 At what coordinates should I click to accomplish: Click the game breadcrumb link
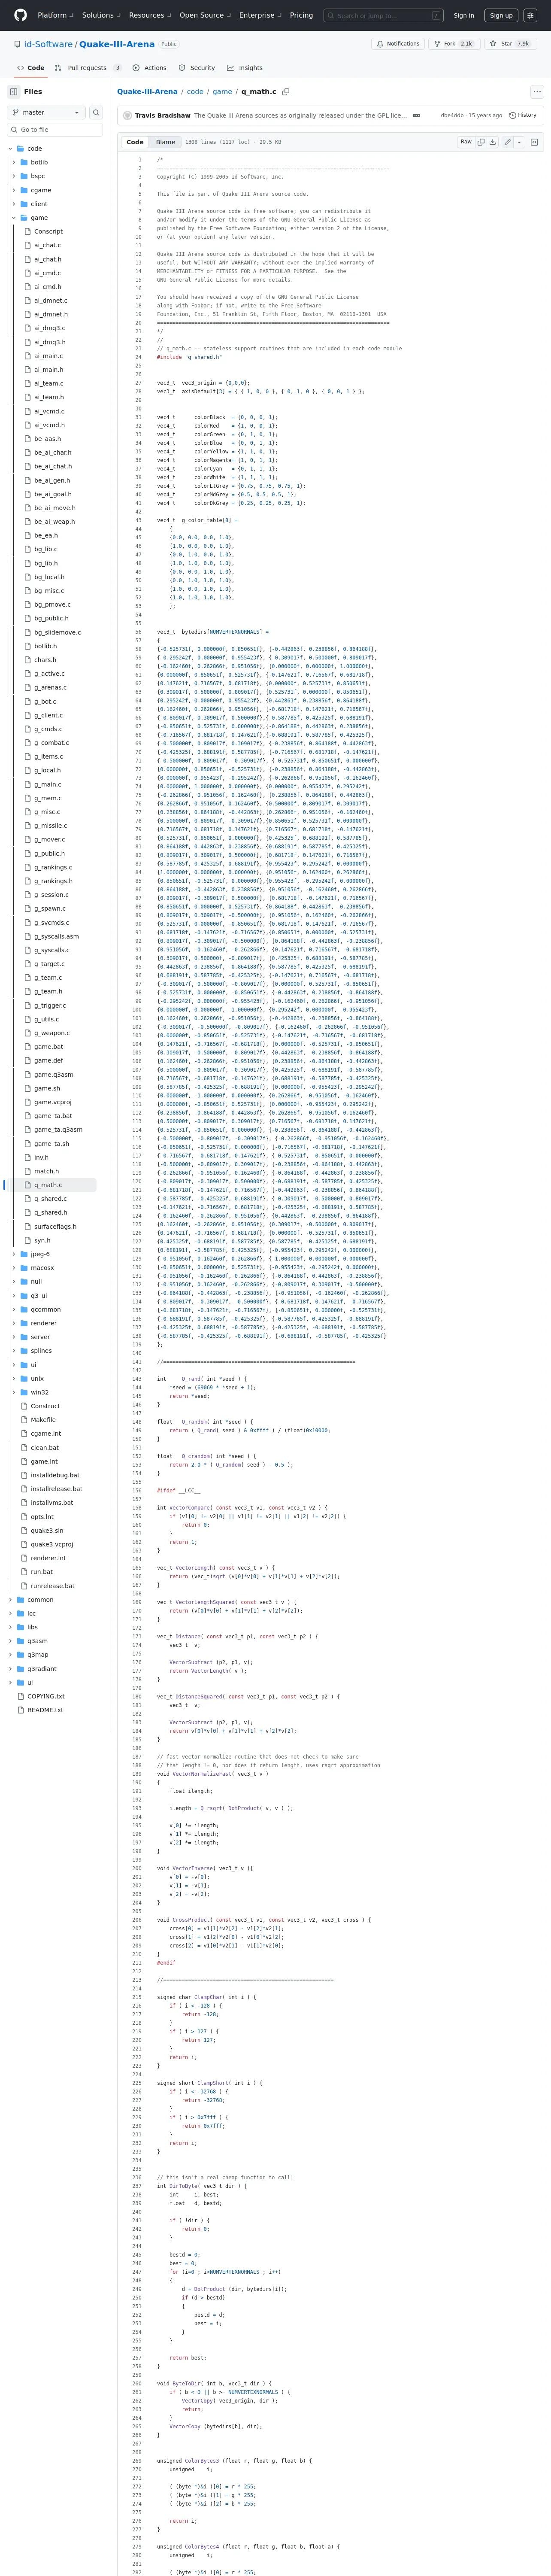[x=222, y=91]
